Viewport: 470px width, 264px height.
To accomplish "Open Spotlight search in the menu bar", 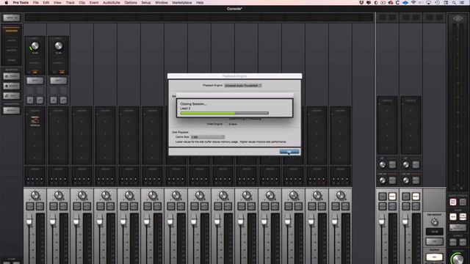I will [x=454, y=3].
